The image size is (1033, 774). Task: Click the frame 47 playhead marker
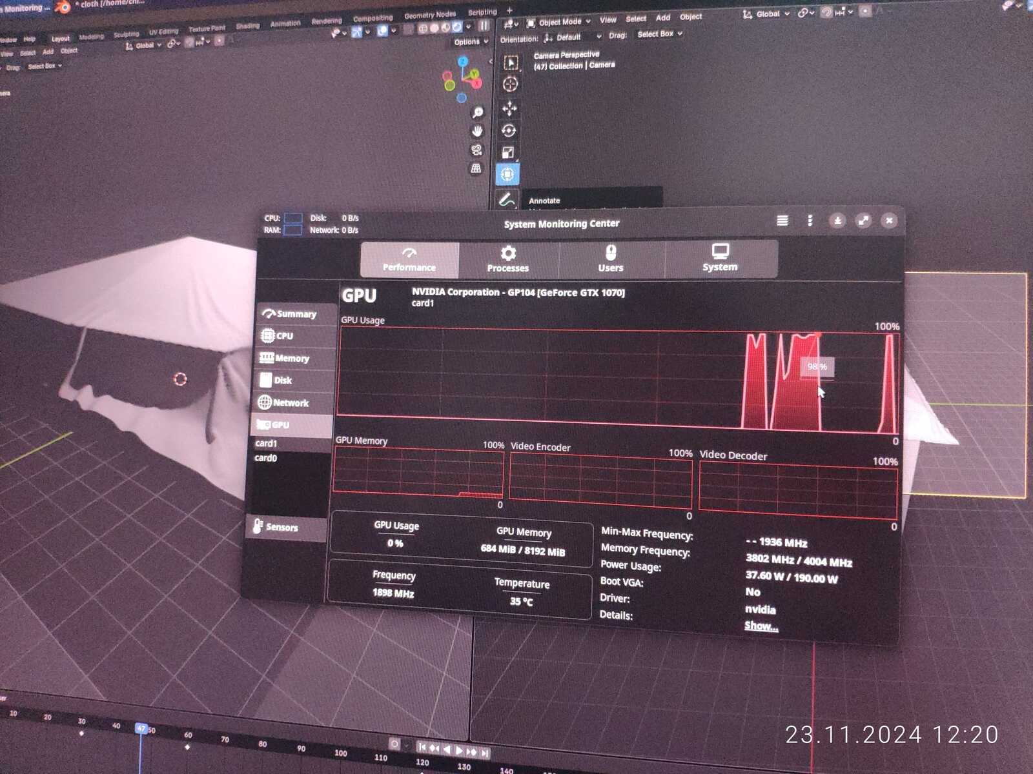pos(141,728)
